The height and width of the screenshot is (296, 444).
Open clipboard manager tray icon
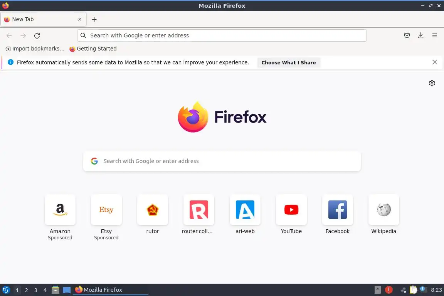pos(414,290)
